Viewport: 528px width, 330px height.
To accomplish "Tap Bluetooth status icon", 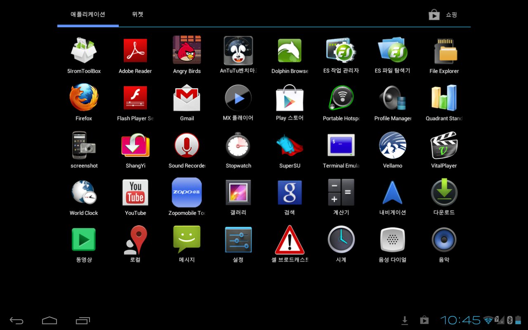I will coord(509,320).
